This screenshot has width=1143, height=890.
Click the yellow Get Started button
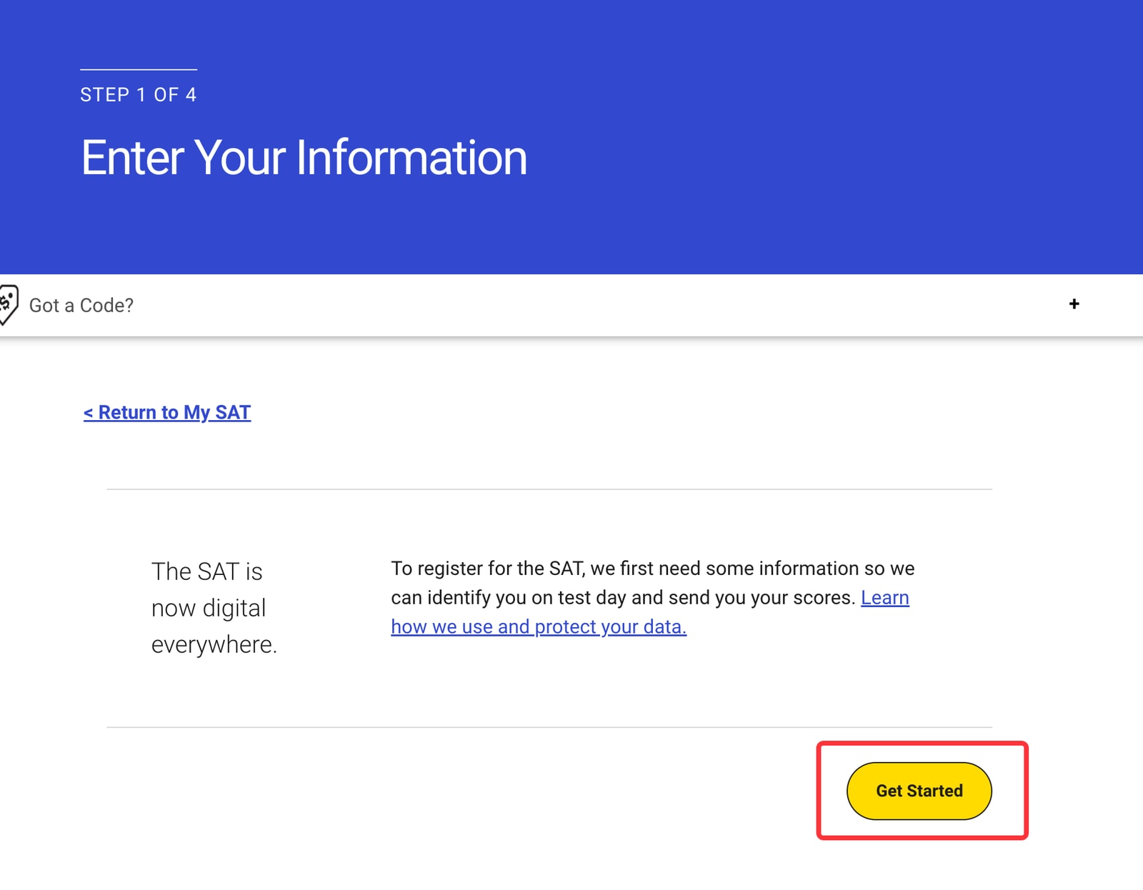pos(919,791)
